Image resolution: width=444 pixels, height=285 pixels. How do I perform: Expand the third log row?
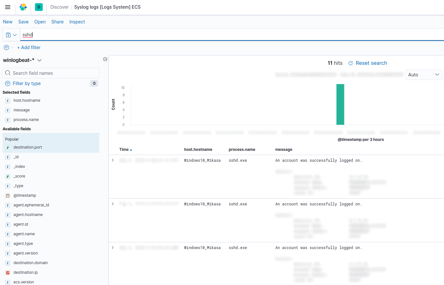click(x=113, y=247)
